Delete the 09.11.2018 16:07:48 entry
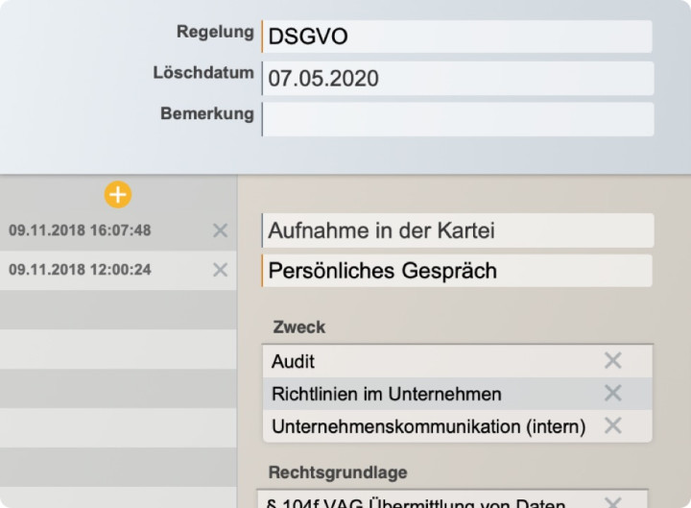Screen dimensions: 691x508 tap(220, 230)
